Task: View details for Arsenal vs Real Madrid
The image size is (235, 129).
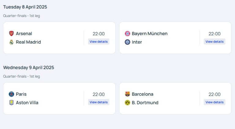Action: coord(99,42)
